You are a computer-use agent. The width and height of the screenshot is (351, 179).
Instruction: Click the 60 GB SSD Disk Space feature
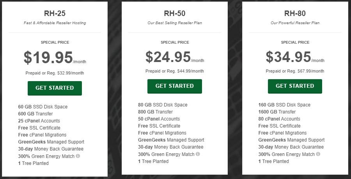[x=43, y=107]
